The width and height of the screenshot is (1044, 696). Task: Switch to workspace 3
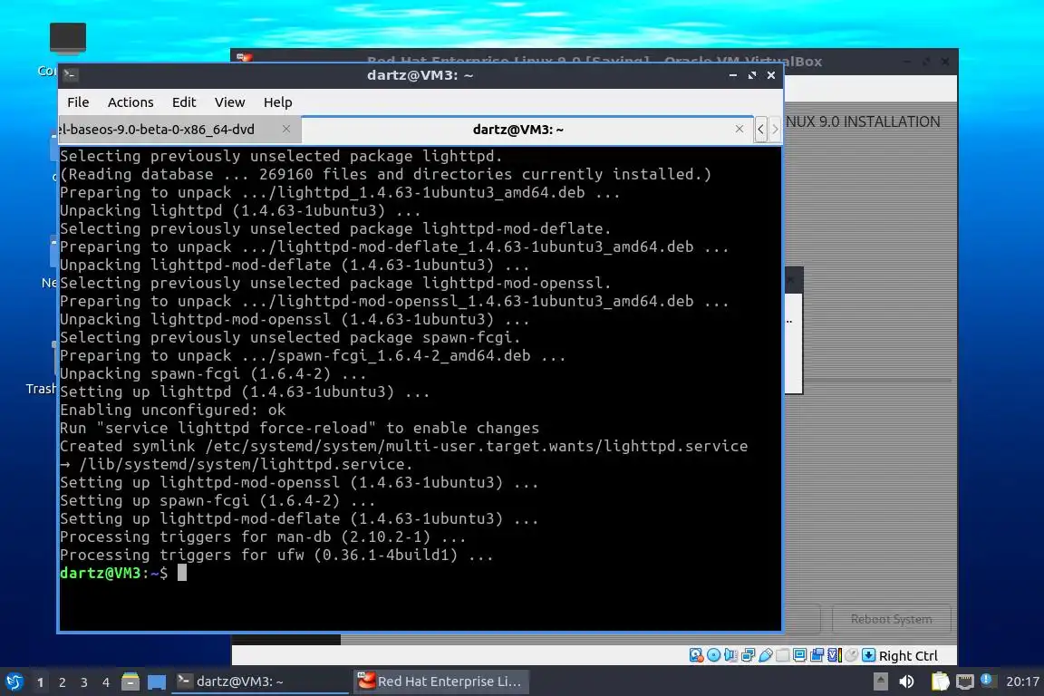pyautogui.click(x=84, y=682)
